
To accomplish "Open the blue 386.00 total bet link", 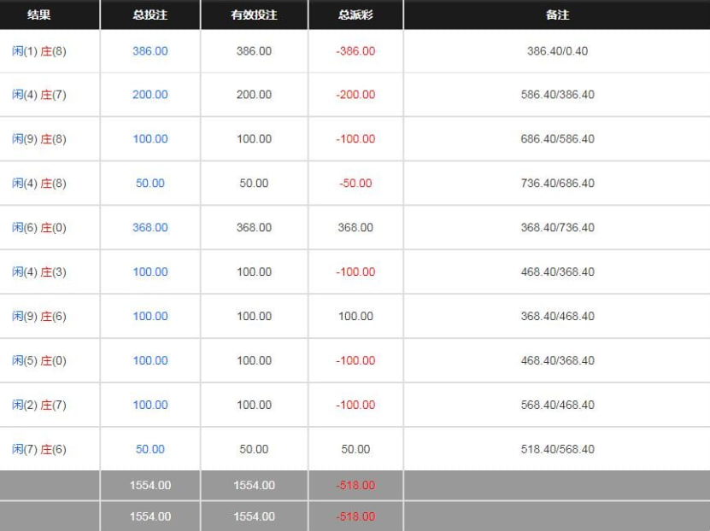I will [150, 51].
